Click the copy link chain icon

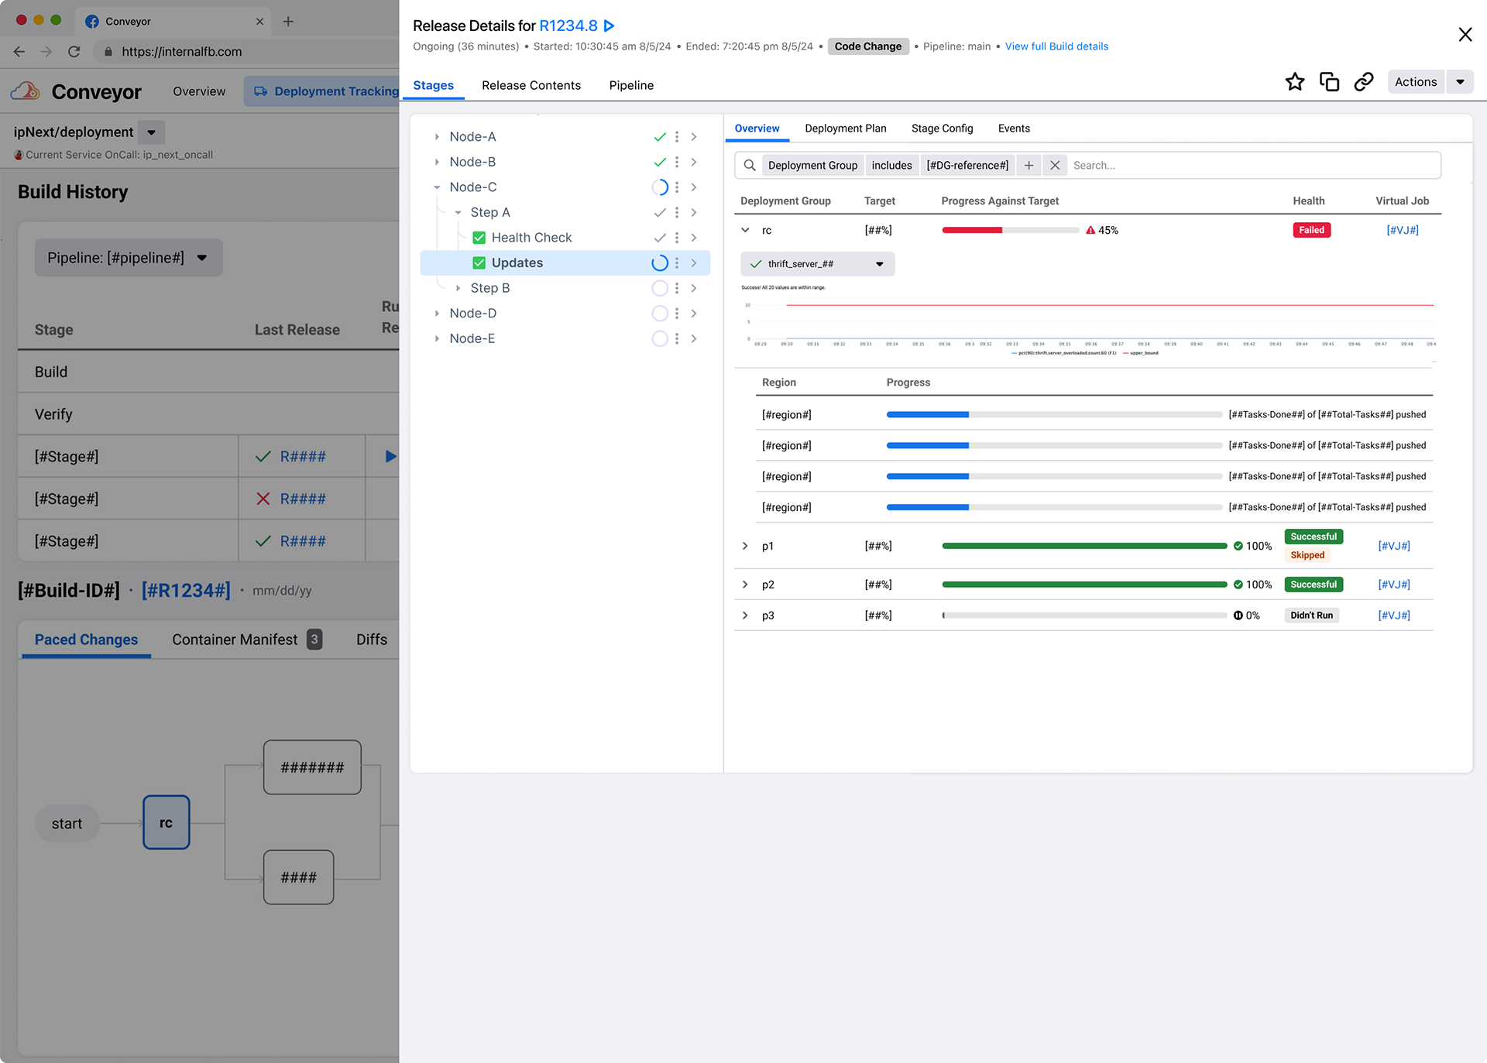click(x=1364, y=82)
